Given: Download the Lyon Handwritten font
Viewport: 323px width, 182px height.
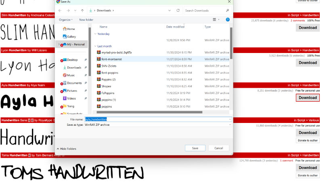Looking at the screenshot, I should tap(308, 63).
